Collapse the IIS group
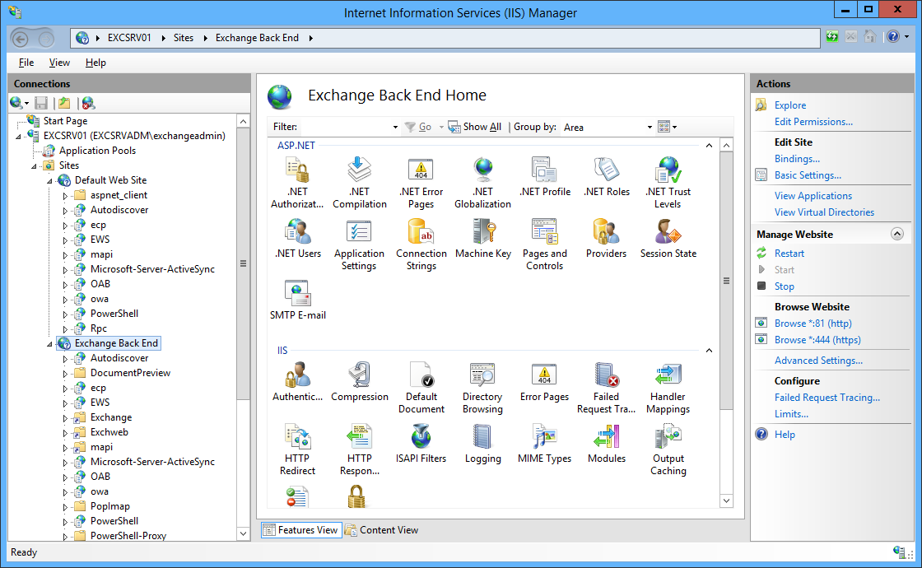Image resolution: width=922 pixels, height=568 pixels. pyautogui.click(x=709, y=351)
